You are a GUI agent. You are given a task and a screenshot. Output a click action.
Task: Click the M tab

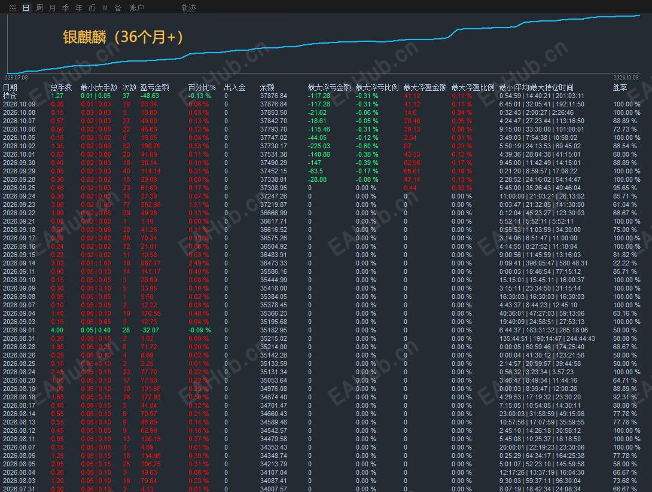[105, 8]
